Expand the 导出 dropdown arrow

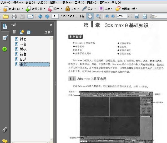(x=61, y=9)
